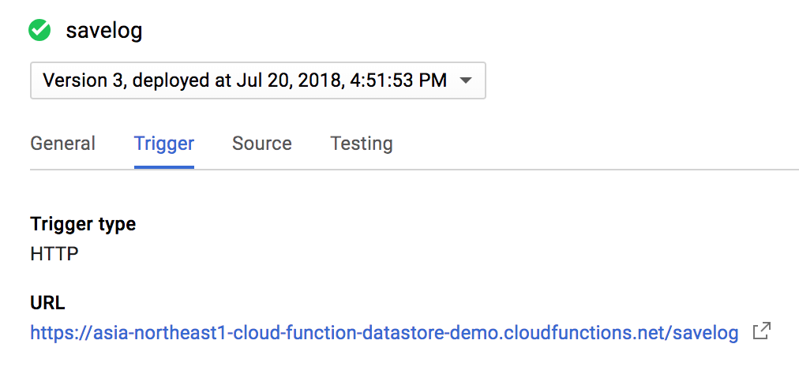Select the Trigger tab
The height and width of the screenshot is (385, 799).
tap(164, 144)
